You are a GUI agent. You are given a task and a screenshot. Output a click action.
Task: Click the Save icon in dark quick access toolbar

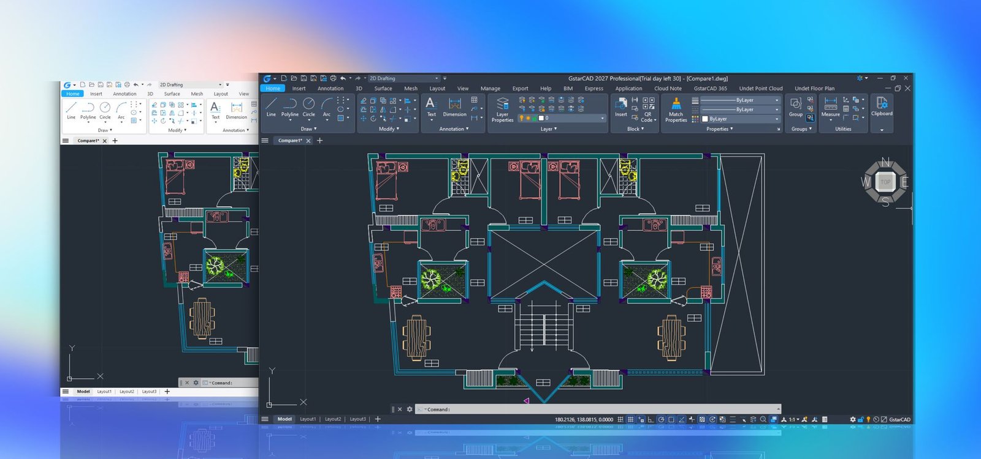coord(303,78)
